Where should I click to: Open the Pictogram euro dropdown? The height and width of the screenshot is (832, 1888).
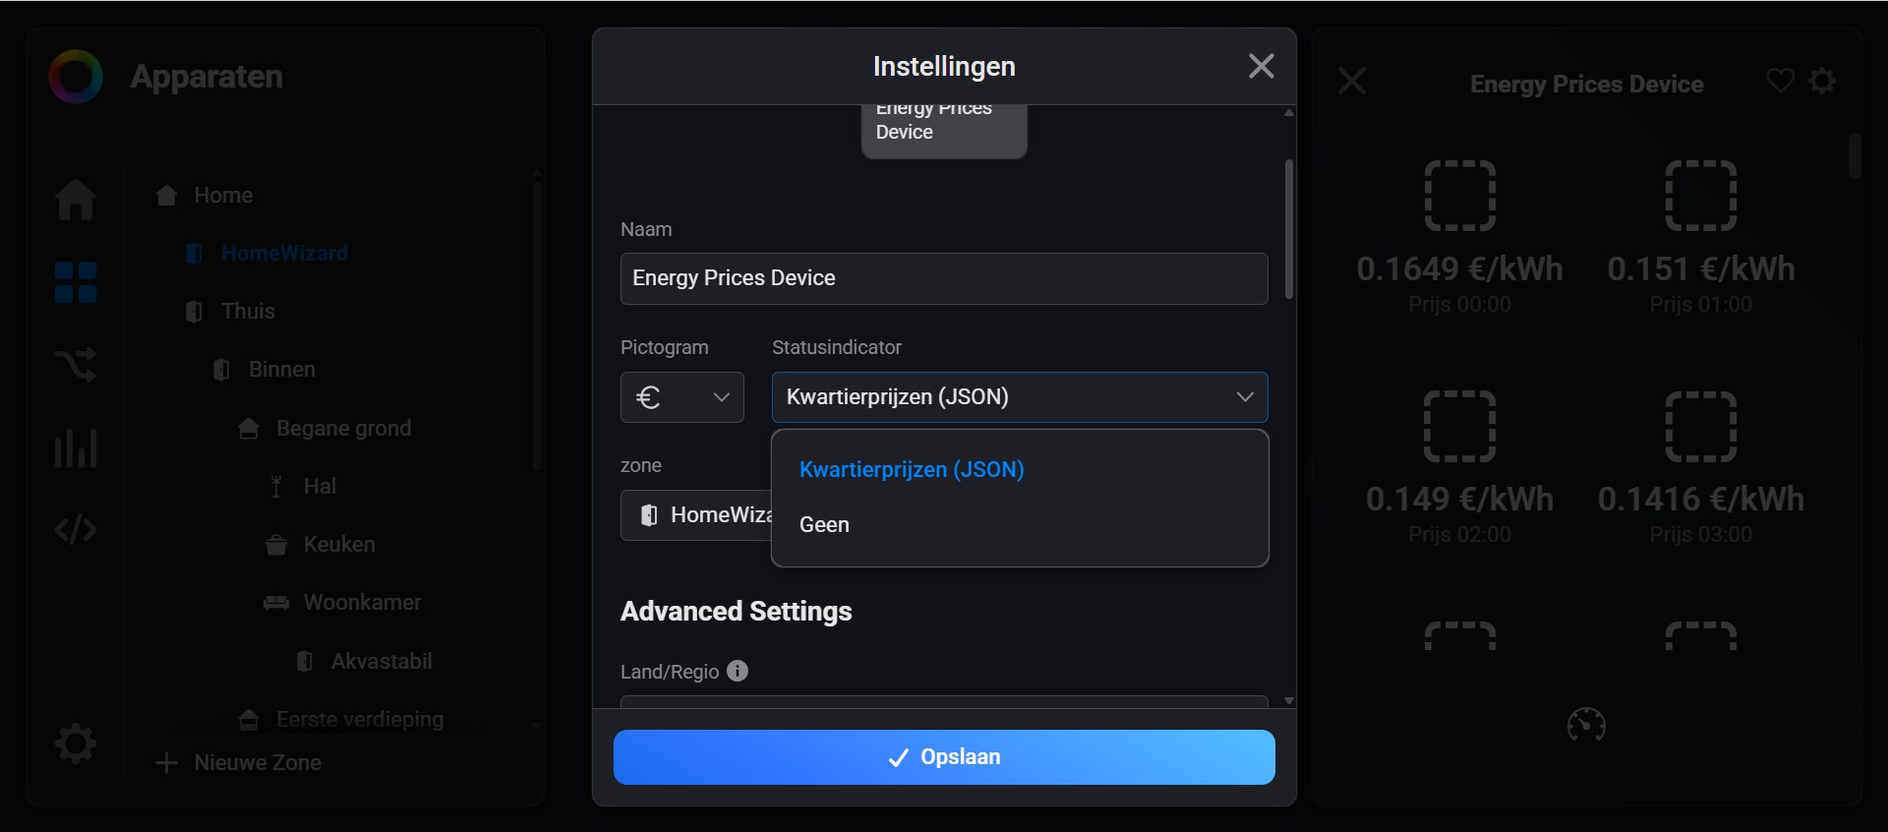tap(681, 397)
